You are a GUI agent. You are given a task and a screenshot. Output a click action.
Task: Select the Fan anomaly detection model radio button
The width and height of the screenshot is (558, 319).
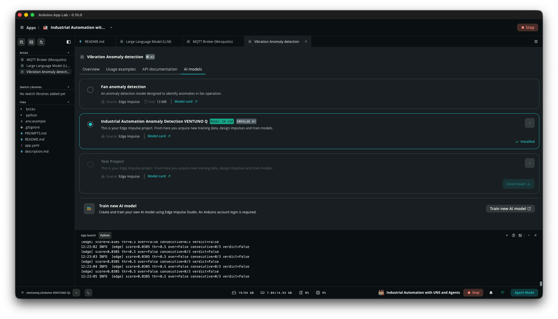pyautogui.click(x=90, y=90)
